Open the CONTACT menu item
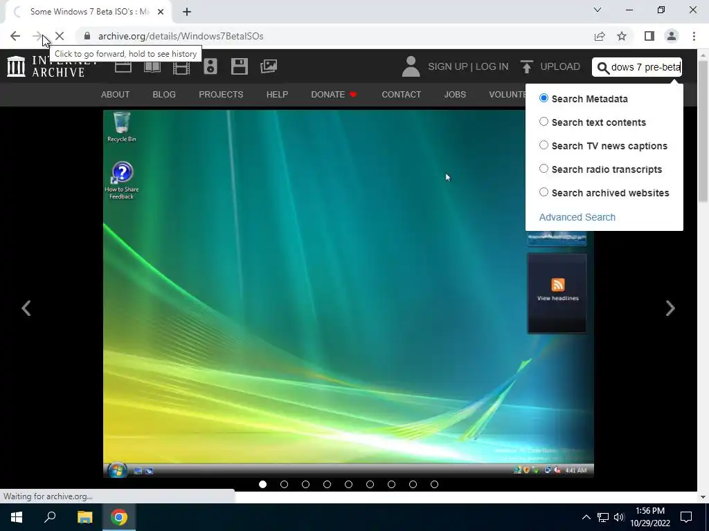 (x=402, y=94)
